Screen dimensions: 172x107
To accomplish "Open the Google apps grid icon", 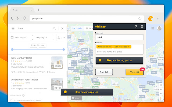I will tap(153, 28).
